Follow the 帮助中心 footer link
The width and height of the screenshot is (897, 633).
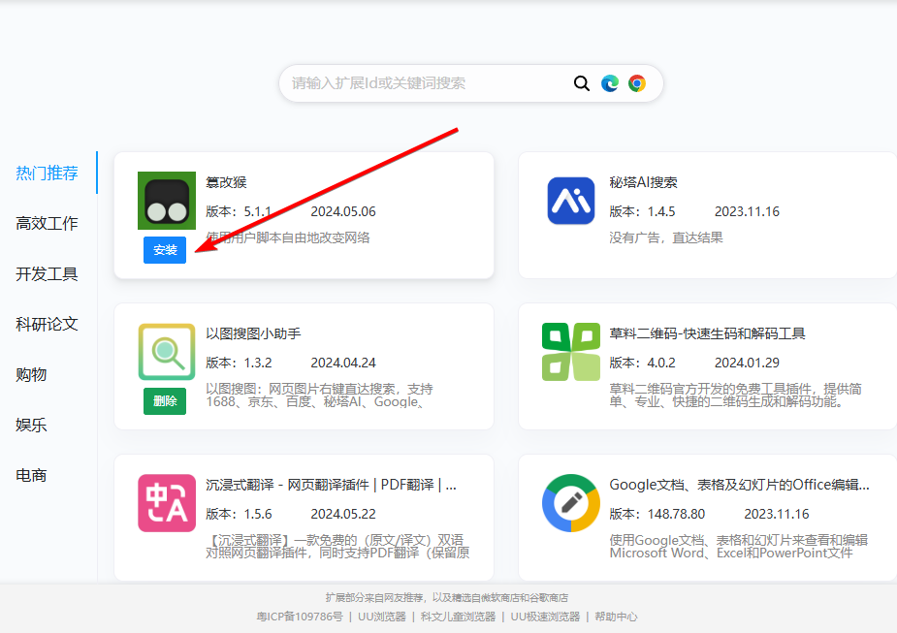[616, 617]
